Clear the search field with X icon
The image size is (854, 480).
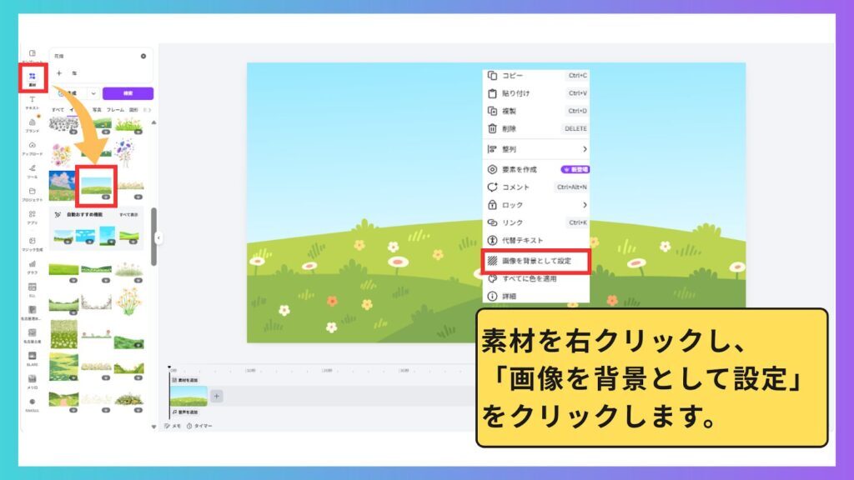(143, 56)
